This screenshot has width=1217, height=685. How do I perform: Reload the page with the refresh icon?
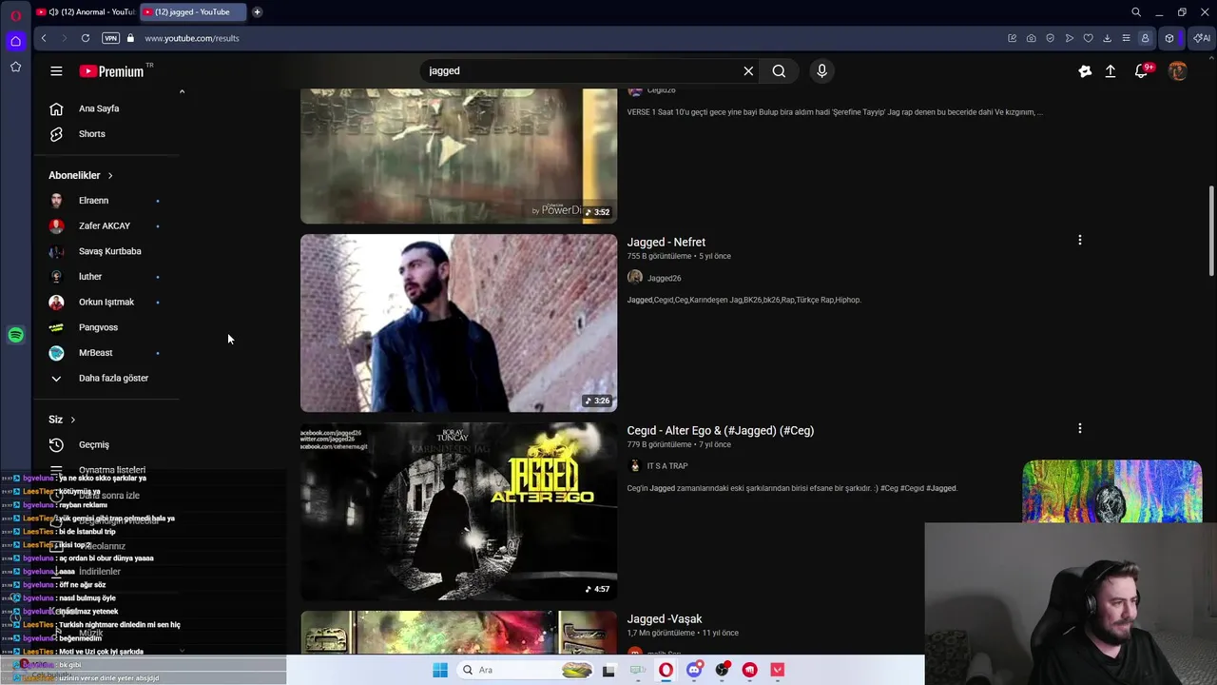tap(86, 38)
